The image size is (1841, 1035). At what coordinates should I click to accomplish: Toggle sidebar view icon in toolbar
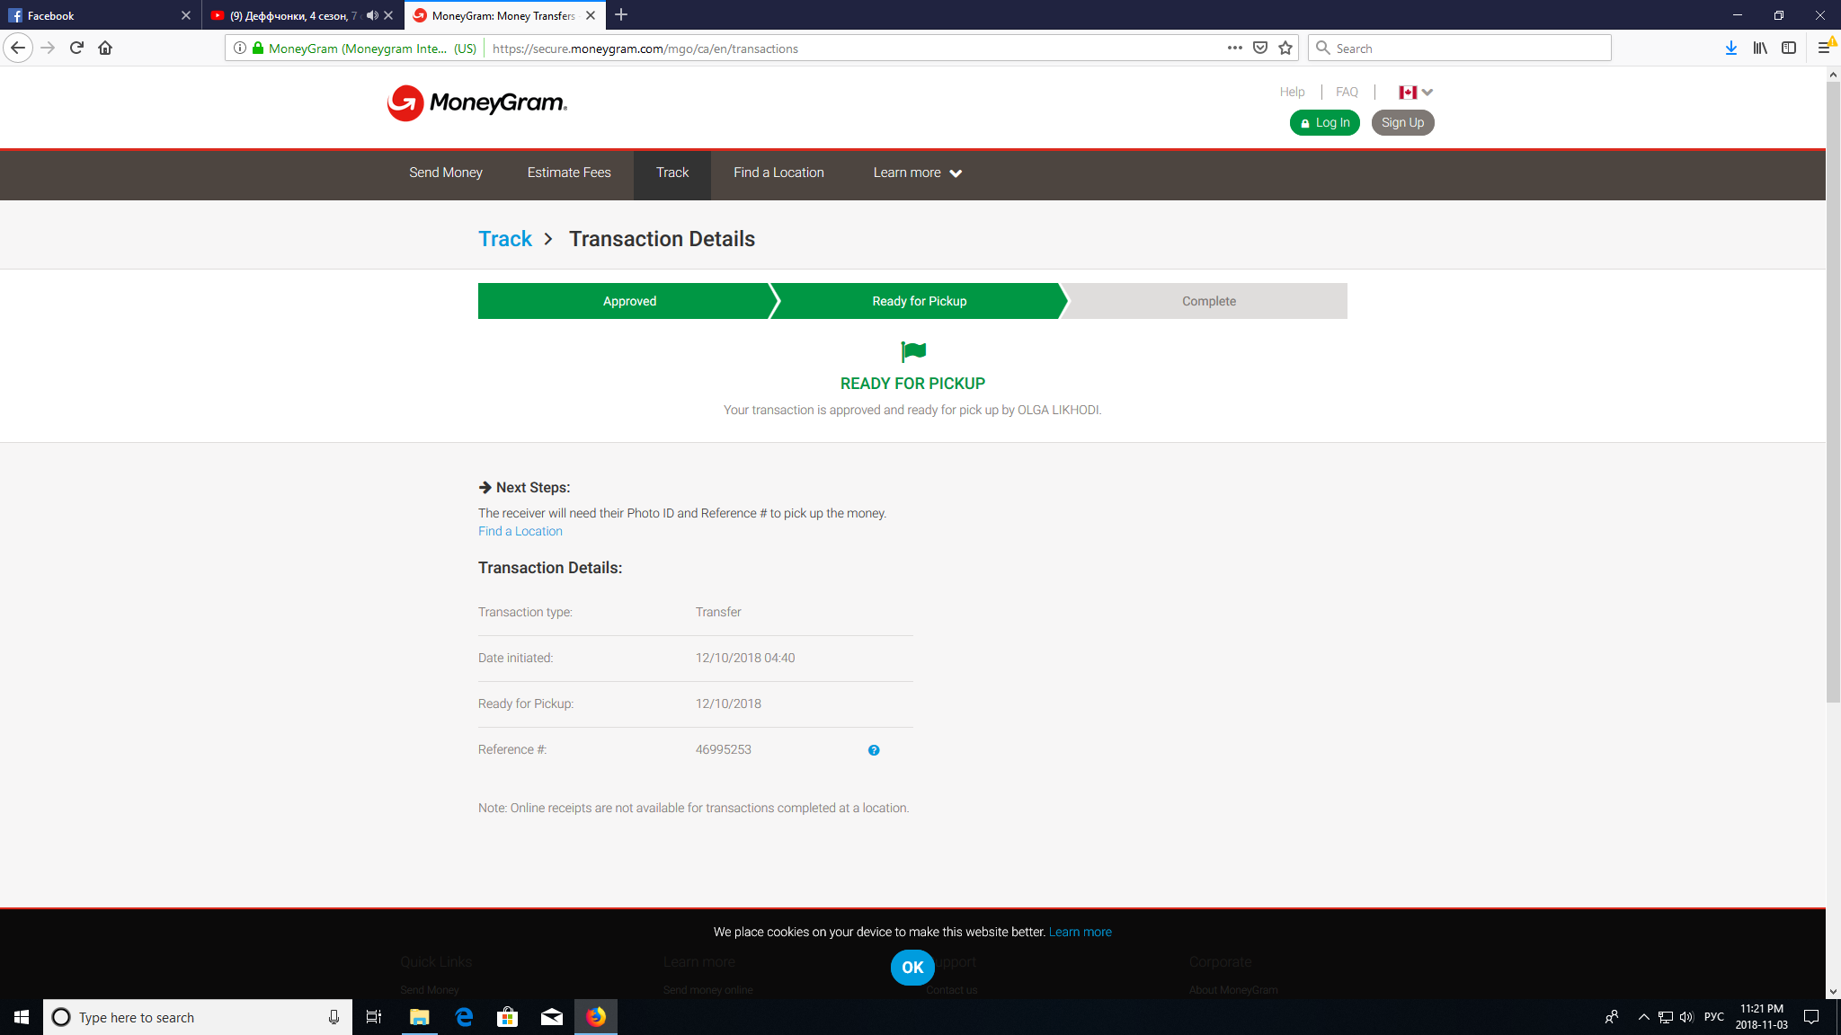[1789, 49]
